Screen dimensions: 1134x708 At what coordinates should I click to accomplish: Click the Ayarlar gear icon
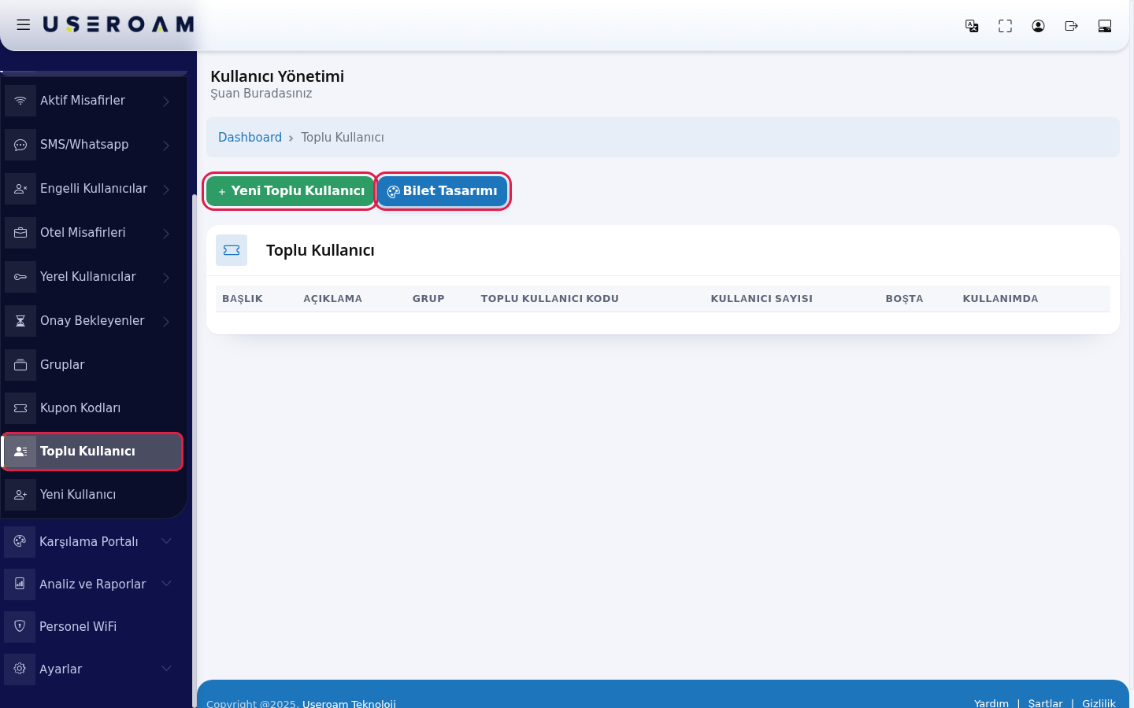20,669
